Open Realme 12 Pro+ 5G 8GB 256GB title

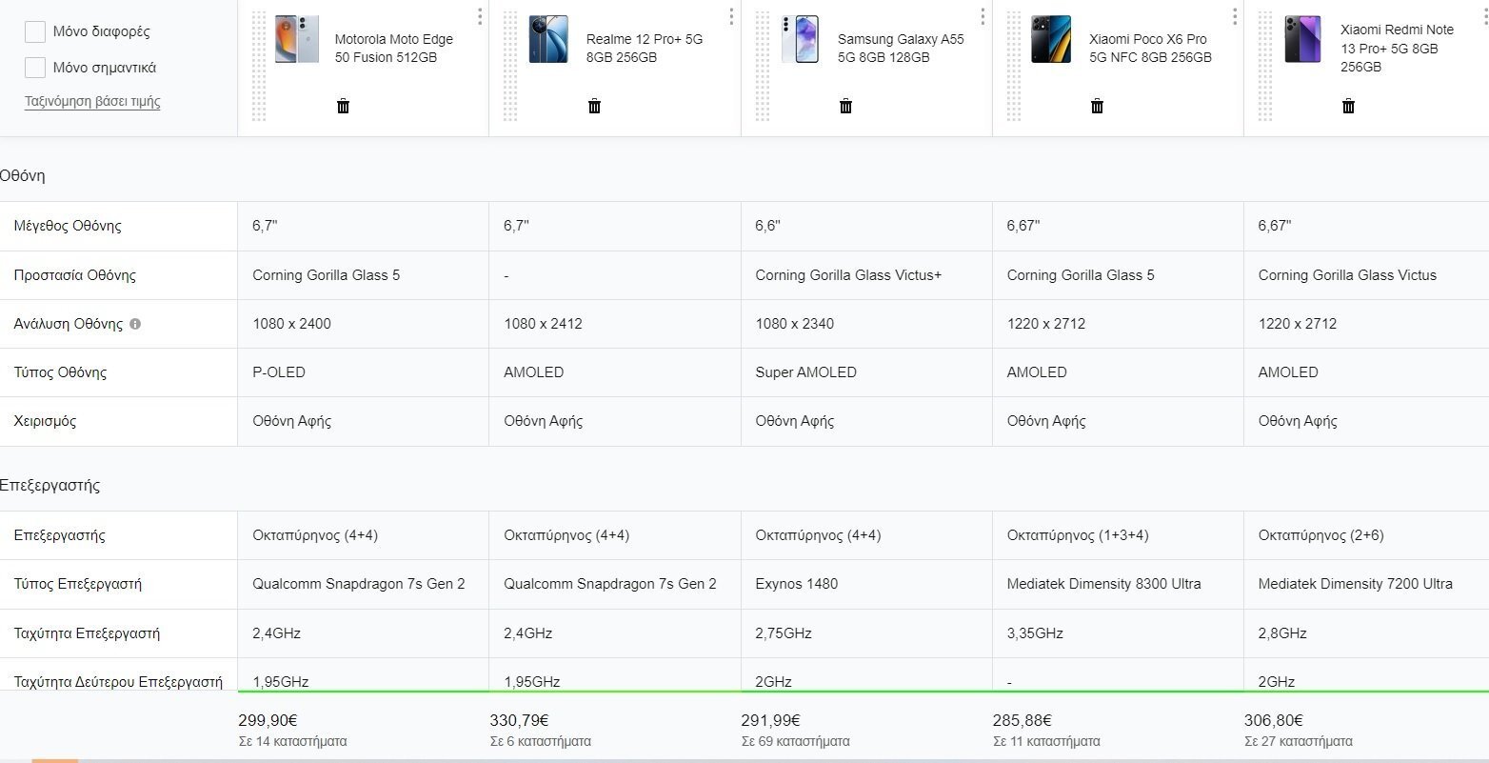pos(645,49)
